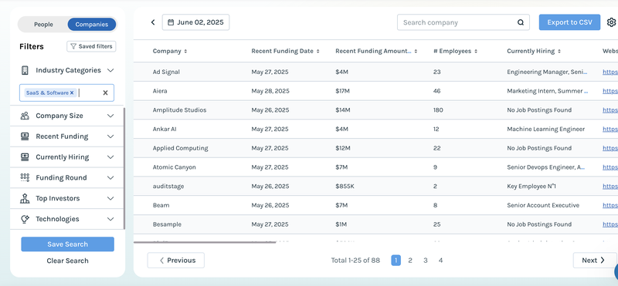This screenshot has height=286, width=618.
Task: Clear the industry category input field
Action: point(105,93)
